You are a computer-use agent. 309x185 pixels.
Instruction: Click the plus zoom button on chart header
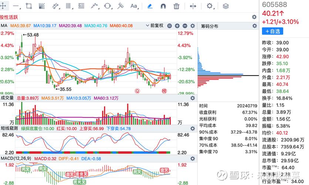pos(177,26)
